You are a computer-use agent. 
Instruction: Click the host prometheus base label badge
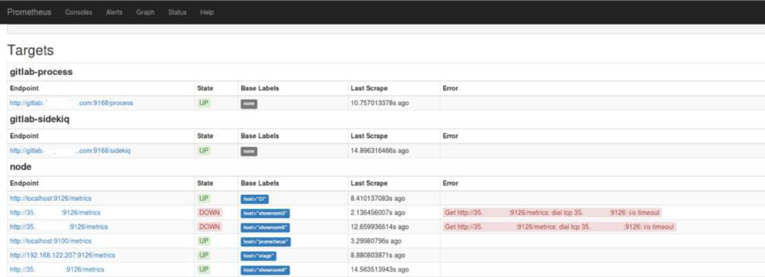(x=266, y=241)
